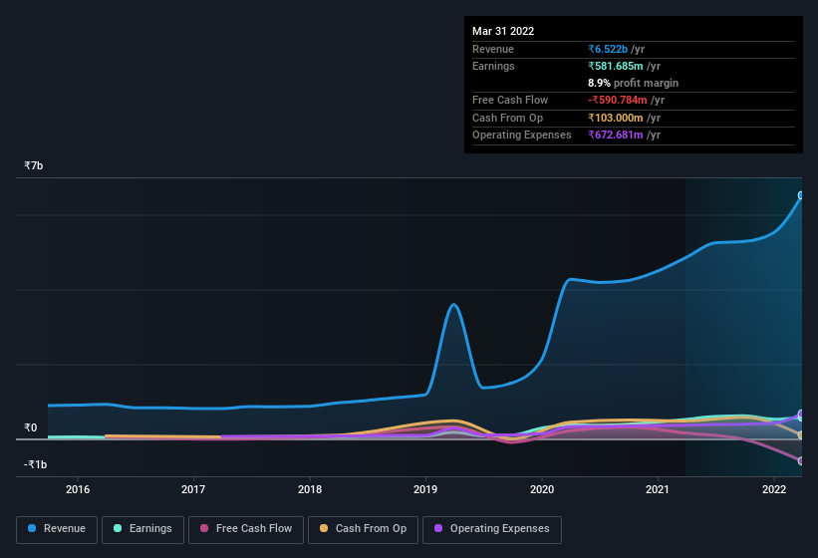Click the 2022 x-axis label
818x558 pixels.
[774, 489]
